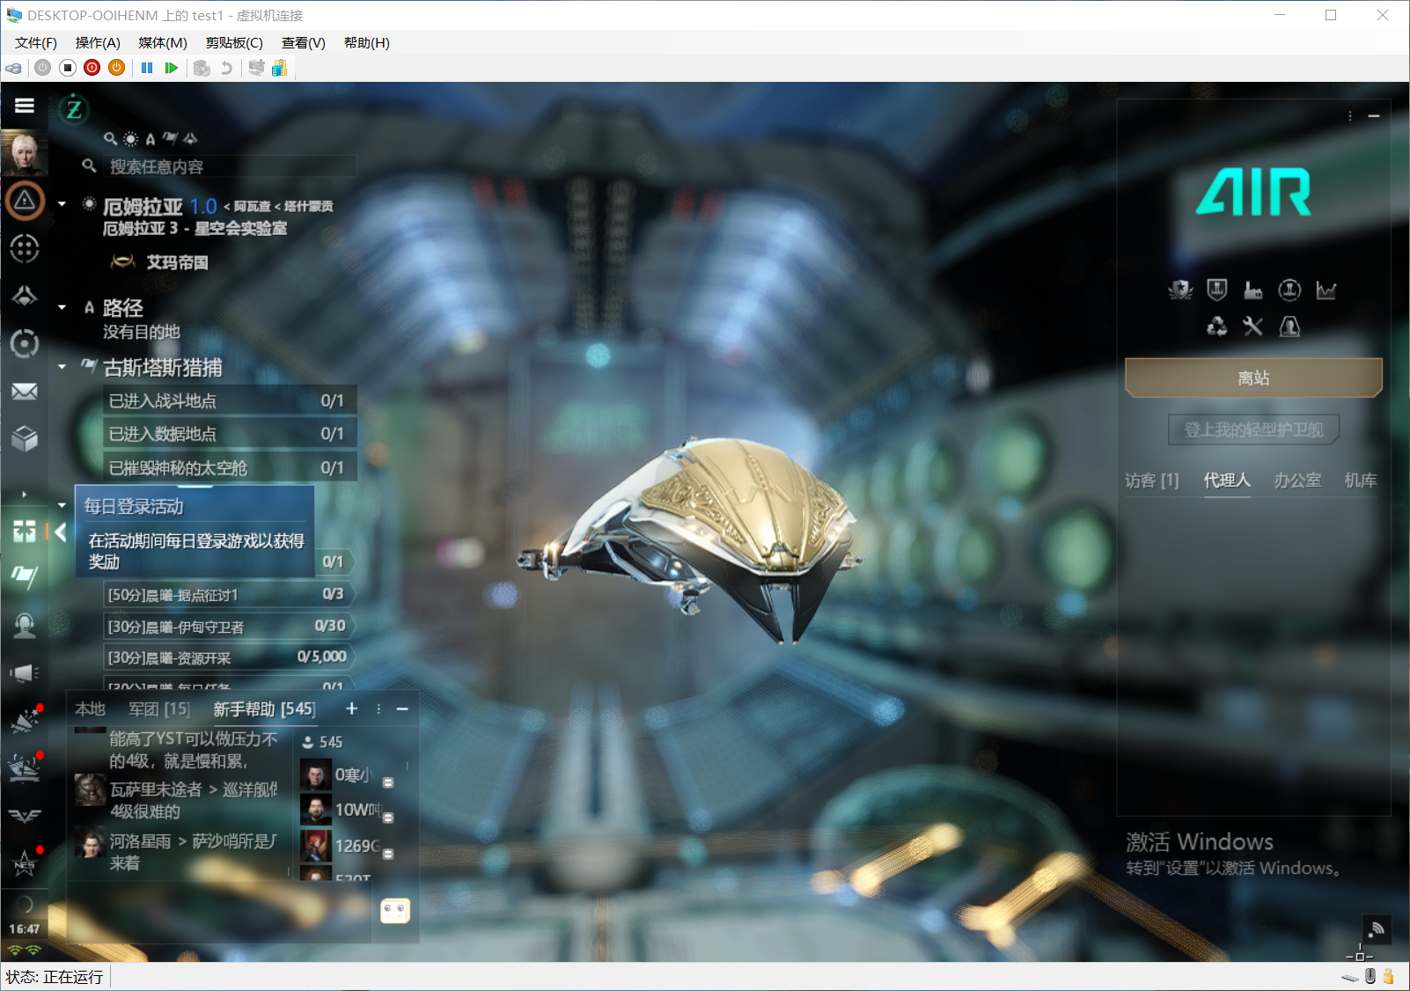1410x991 pixels.
Task: Click 瓦萨里未途者 name in chat
Action: [x=156, y=789]
